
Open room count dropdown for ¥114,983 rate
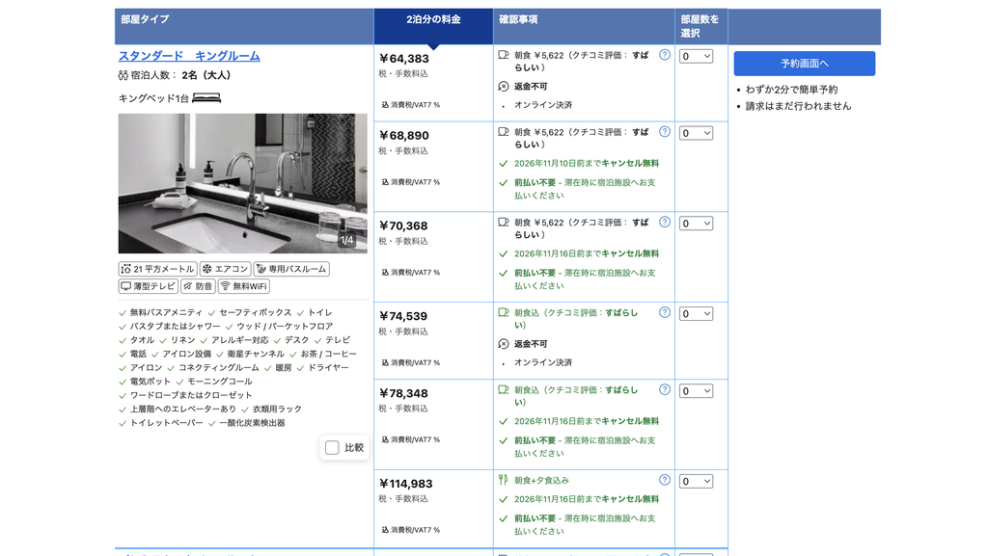pos(696,482)
